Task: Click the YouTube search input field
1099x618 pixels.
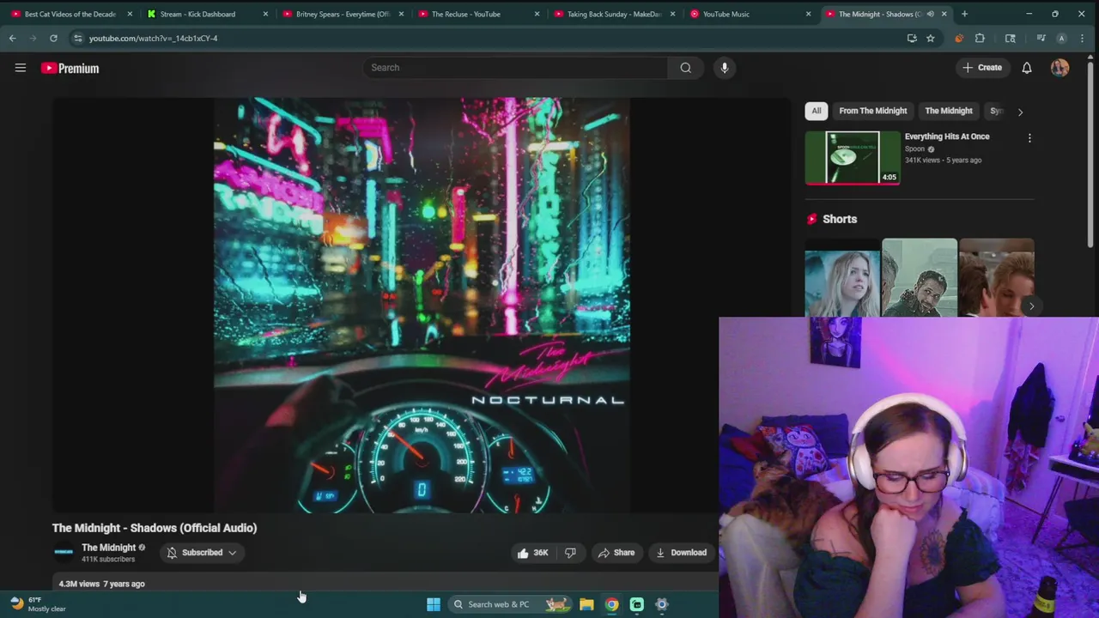Action: [515, 68]
